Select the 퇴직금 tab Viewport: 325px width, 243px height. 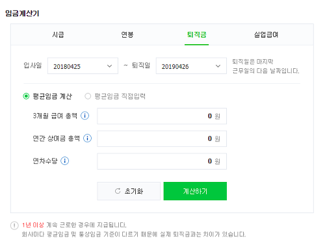point(197,34)
